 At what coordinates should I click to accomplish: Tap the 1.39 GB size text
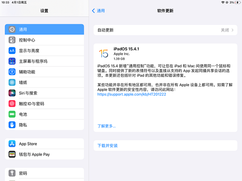(x=119, y=59)
